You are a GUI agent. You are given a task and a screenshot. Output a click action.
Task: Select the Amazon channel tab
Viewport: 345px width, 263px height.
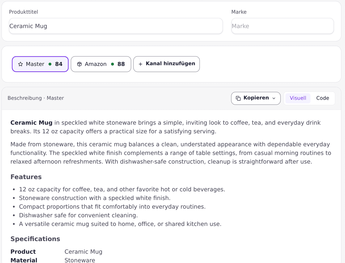click(101, 64)
